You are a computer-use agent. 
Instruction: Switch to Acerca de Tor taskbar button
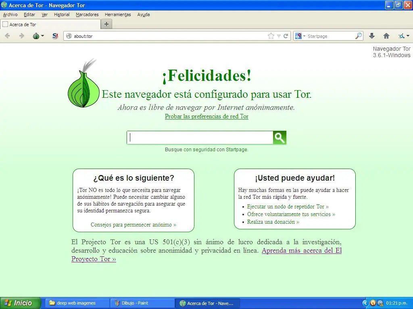208,303
